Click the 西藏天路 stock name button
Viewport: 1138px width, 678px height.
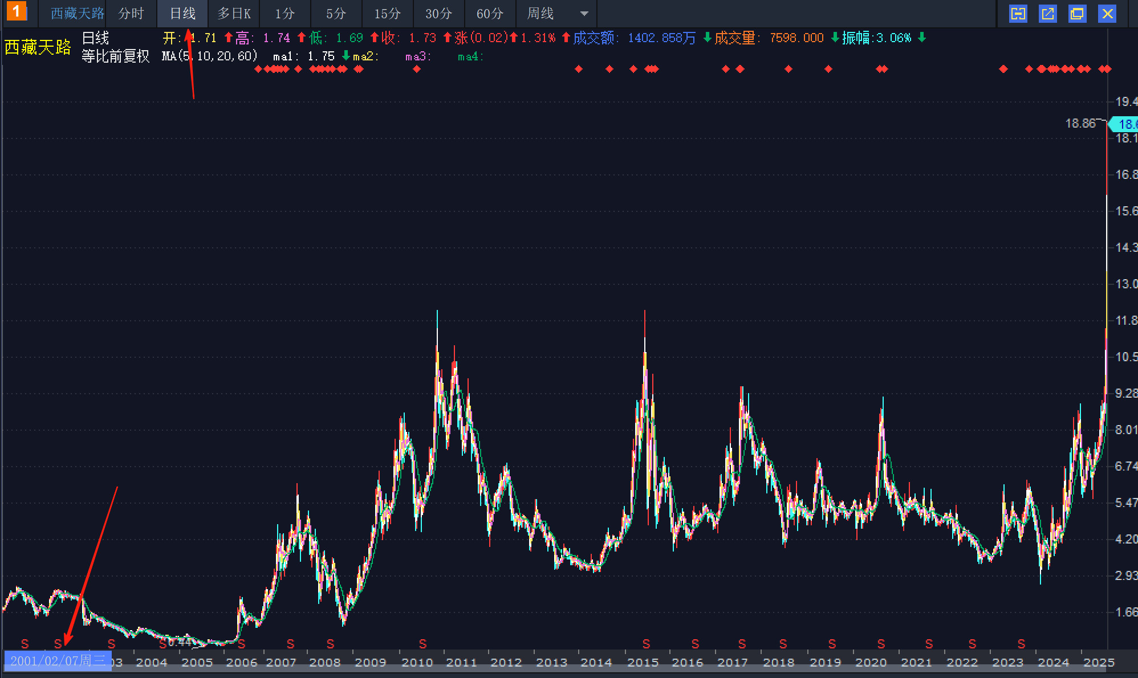tap(77, 14)
